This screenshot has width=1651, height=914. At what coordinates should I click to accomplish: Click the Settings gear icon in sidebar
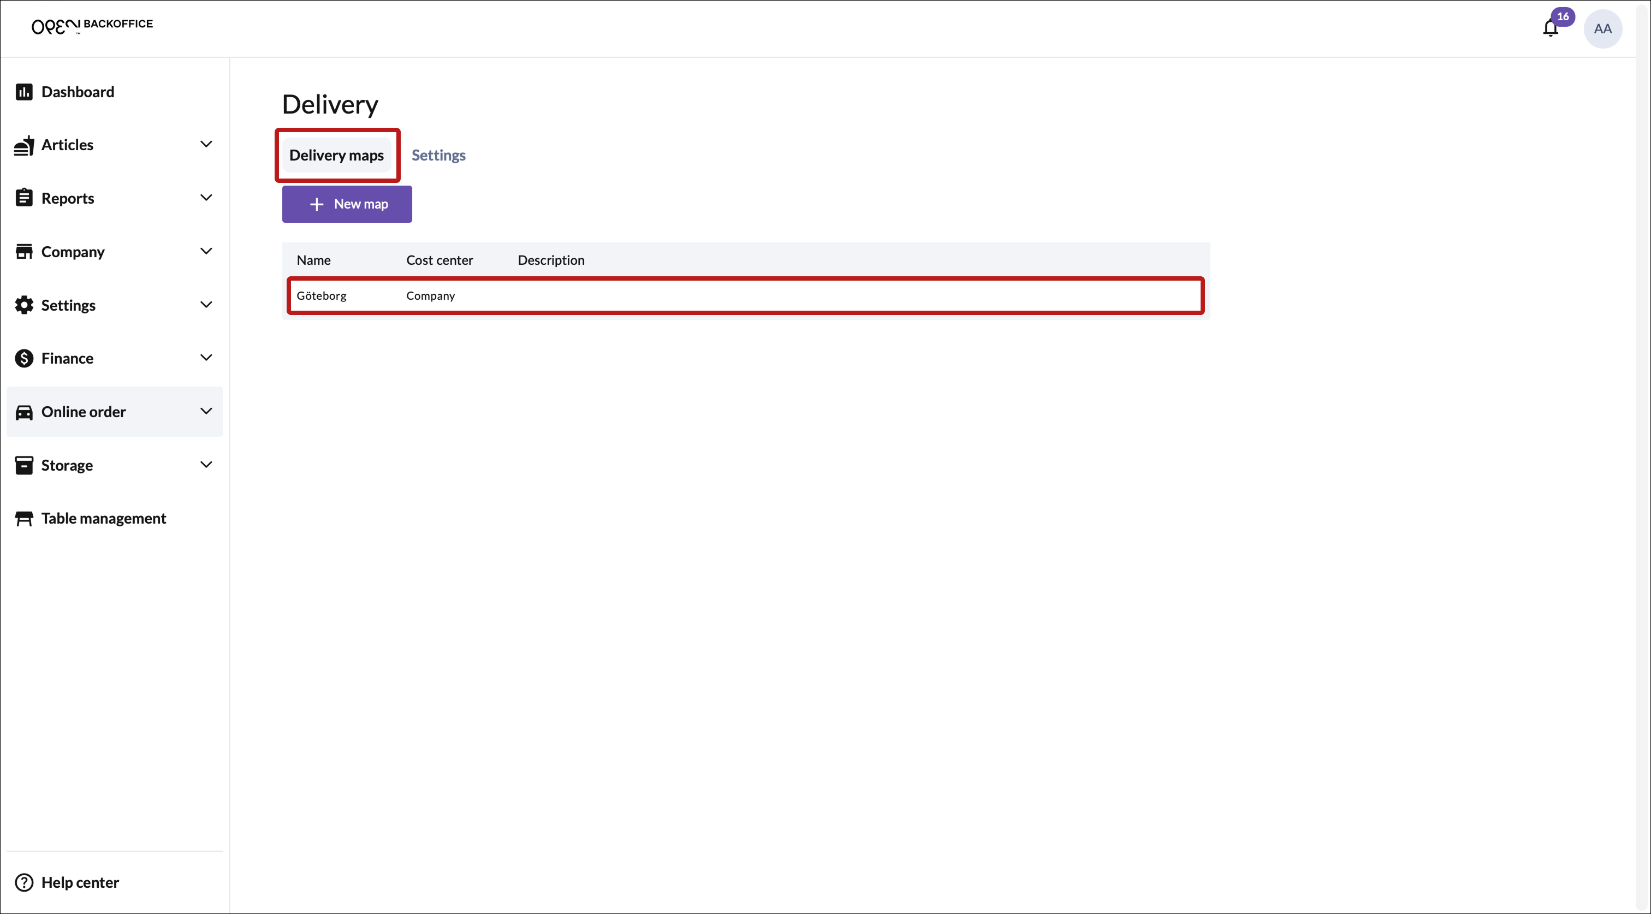pyautogui.click(x=25, y=305)
